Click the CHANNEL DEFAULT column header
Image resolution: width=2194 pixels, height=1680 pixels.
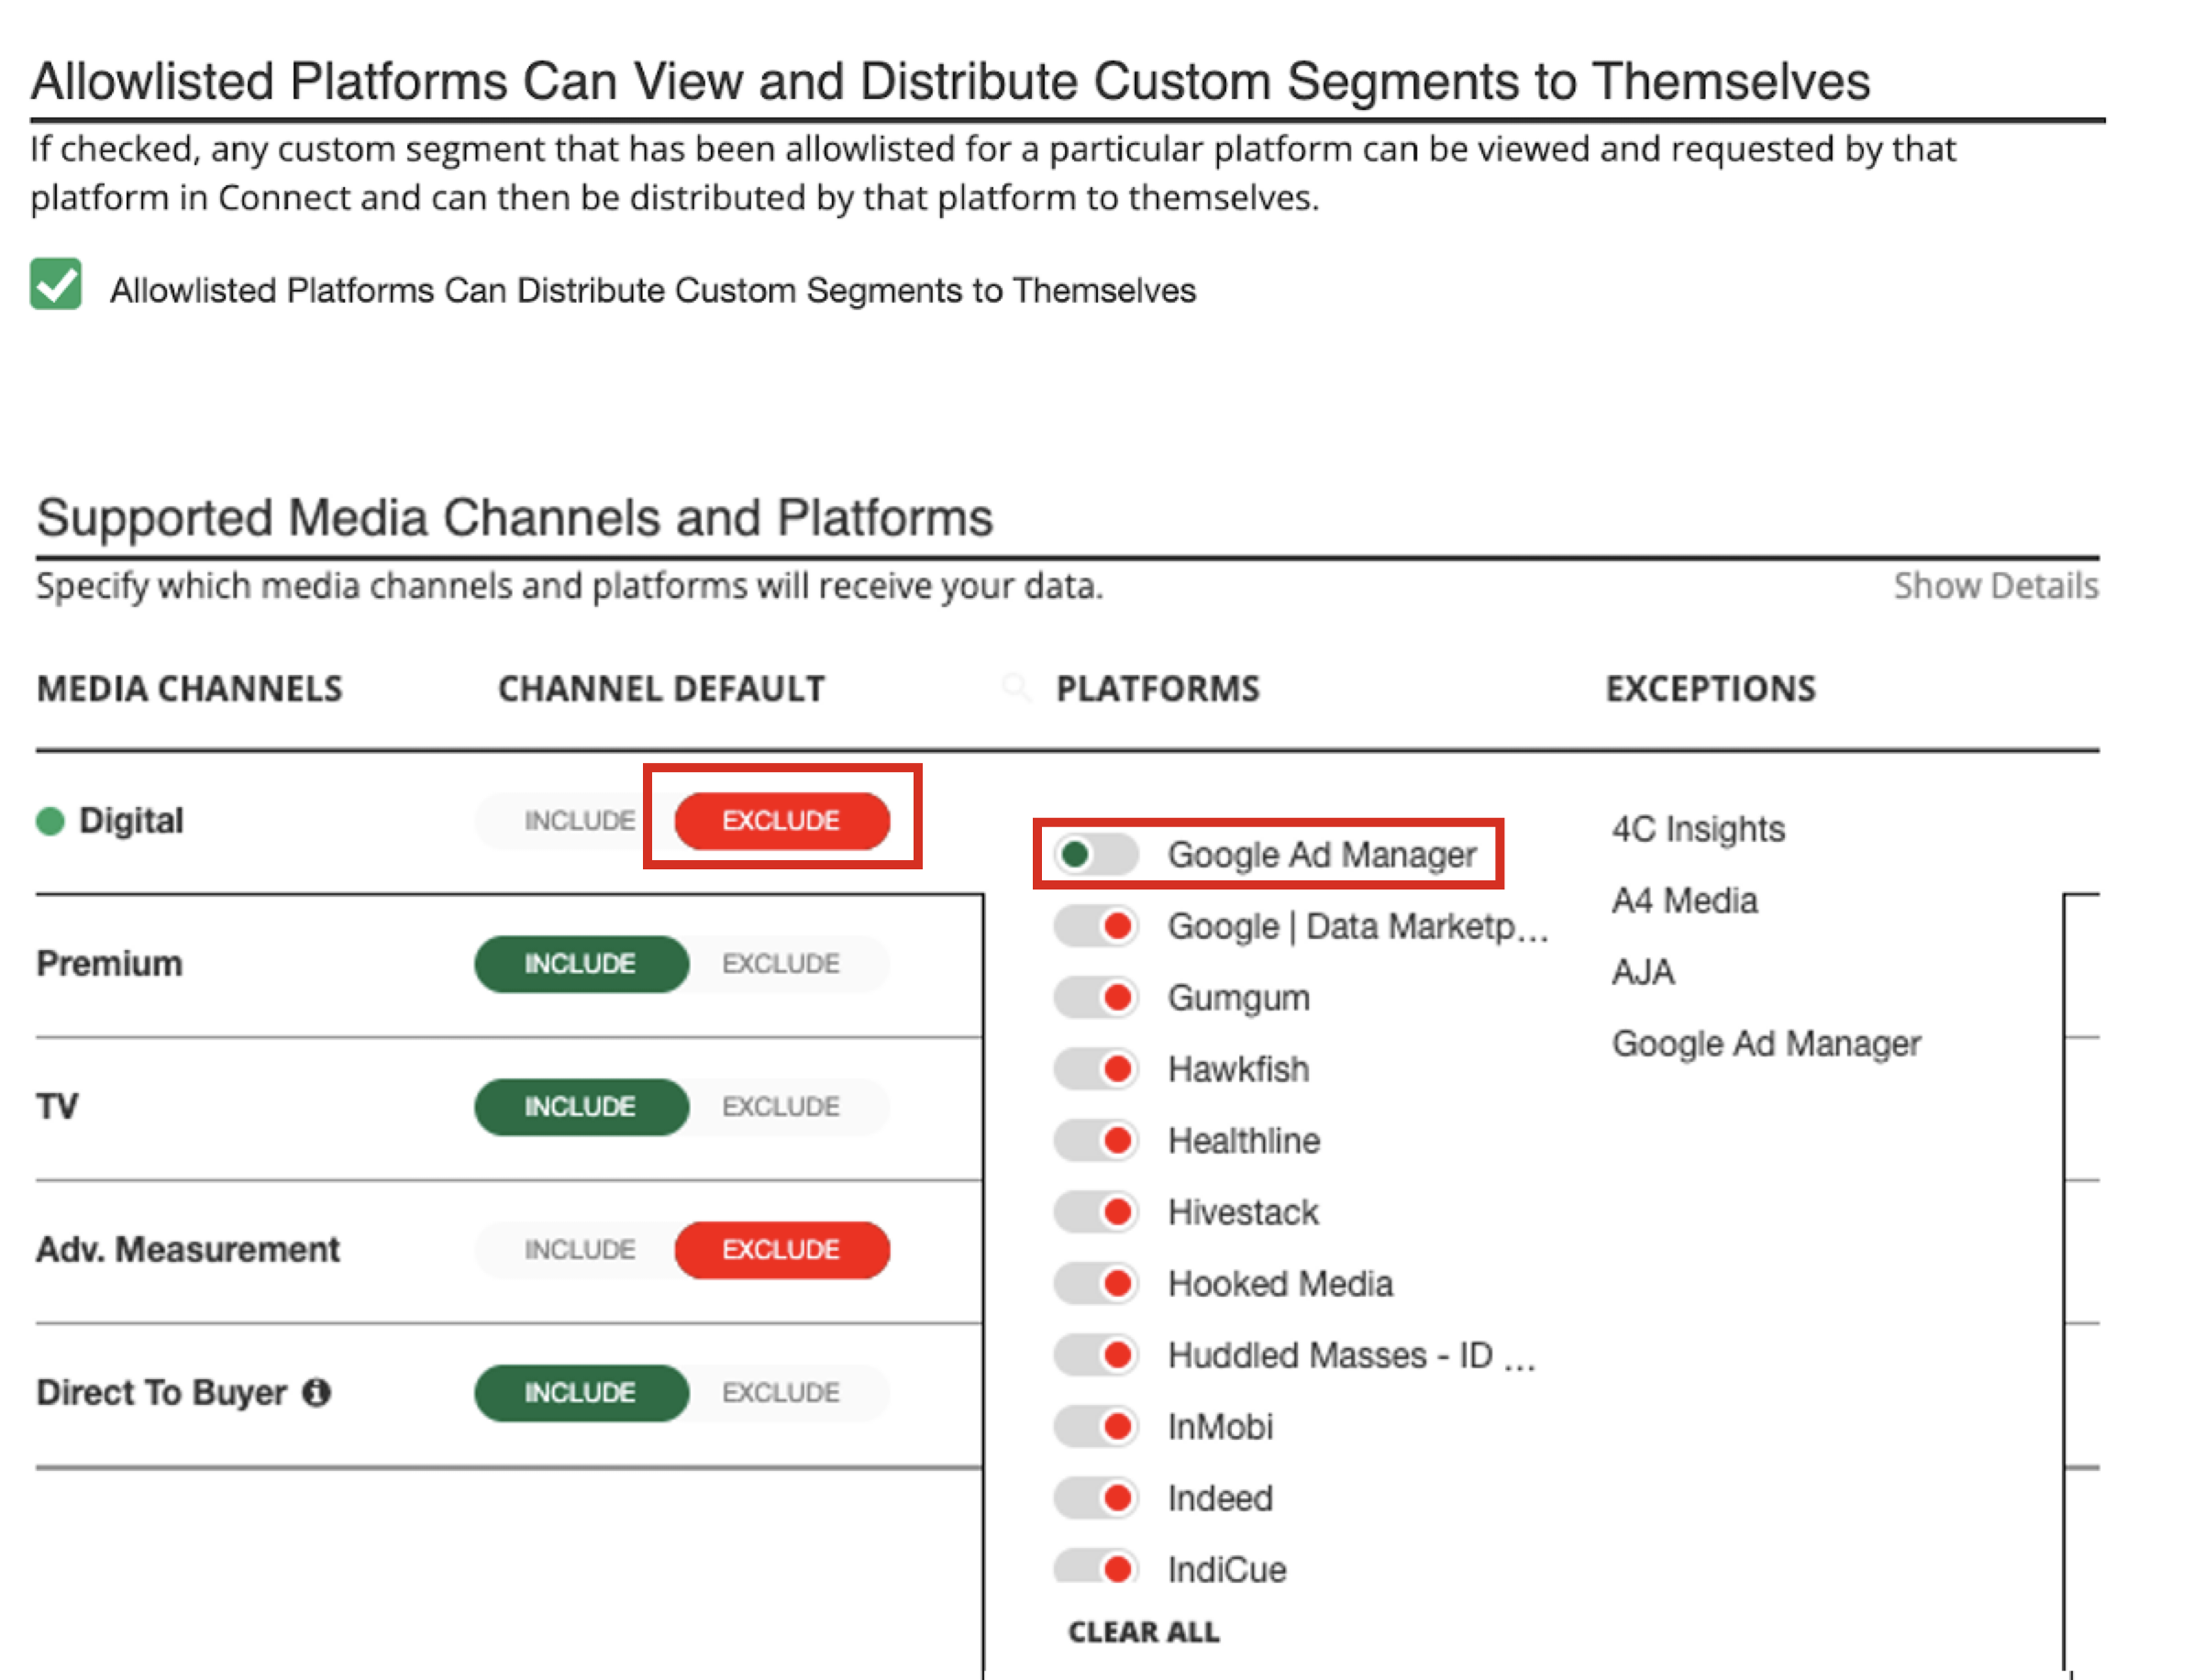click(x=661, y=689)
